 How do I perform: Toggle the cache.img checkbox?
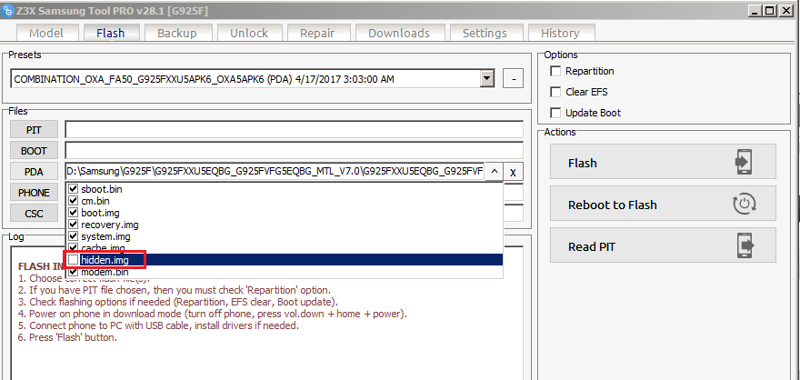click(73, 247)
